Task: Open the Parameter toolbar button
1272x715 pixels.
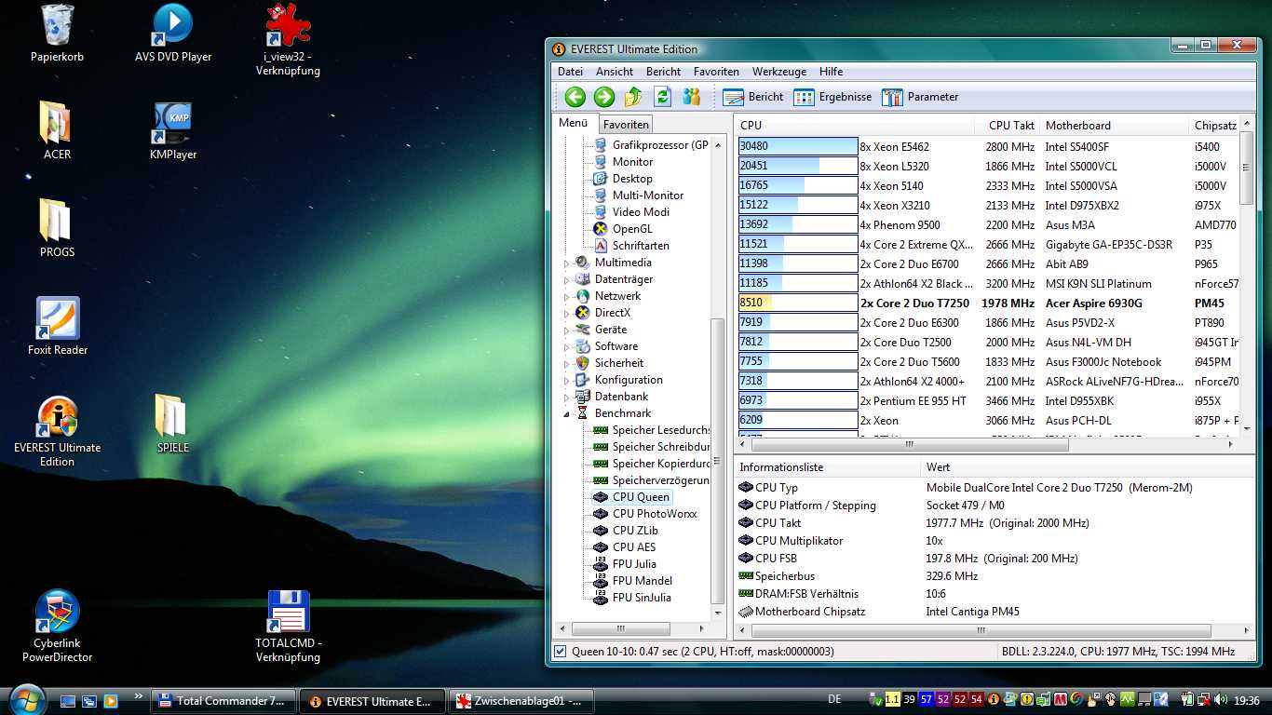Action: [x=920, y=97]
